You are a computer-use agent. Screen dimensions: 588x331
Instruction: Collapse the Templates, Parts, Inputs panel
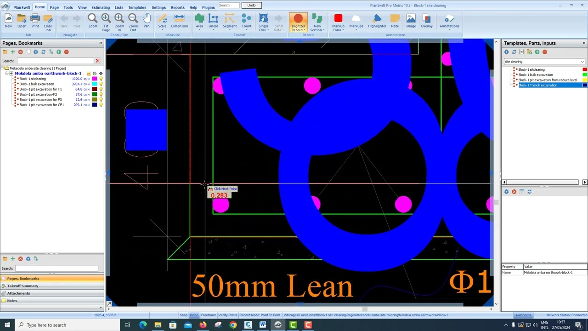[x=584, y=43]
